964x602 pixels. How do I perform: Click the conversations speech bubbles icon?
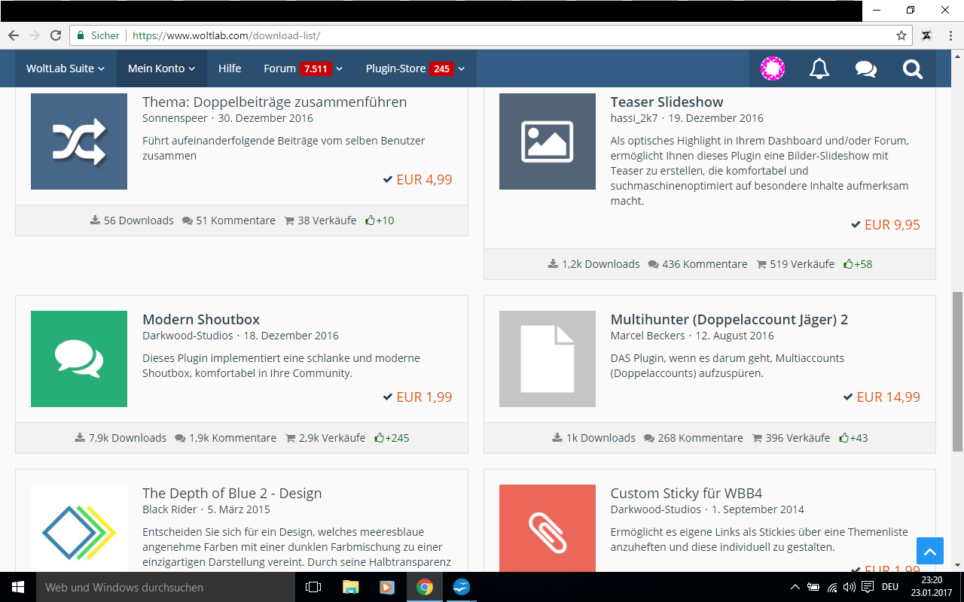coord(865,68)
